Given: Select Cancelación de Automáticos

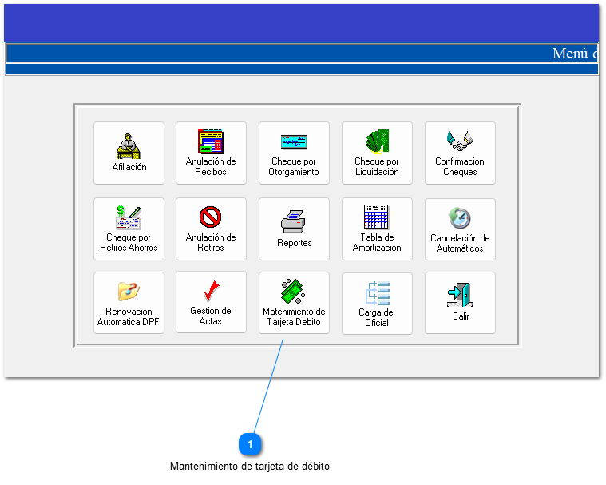Looking at the screenshot, I should point(460,229).
